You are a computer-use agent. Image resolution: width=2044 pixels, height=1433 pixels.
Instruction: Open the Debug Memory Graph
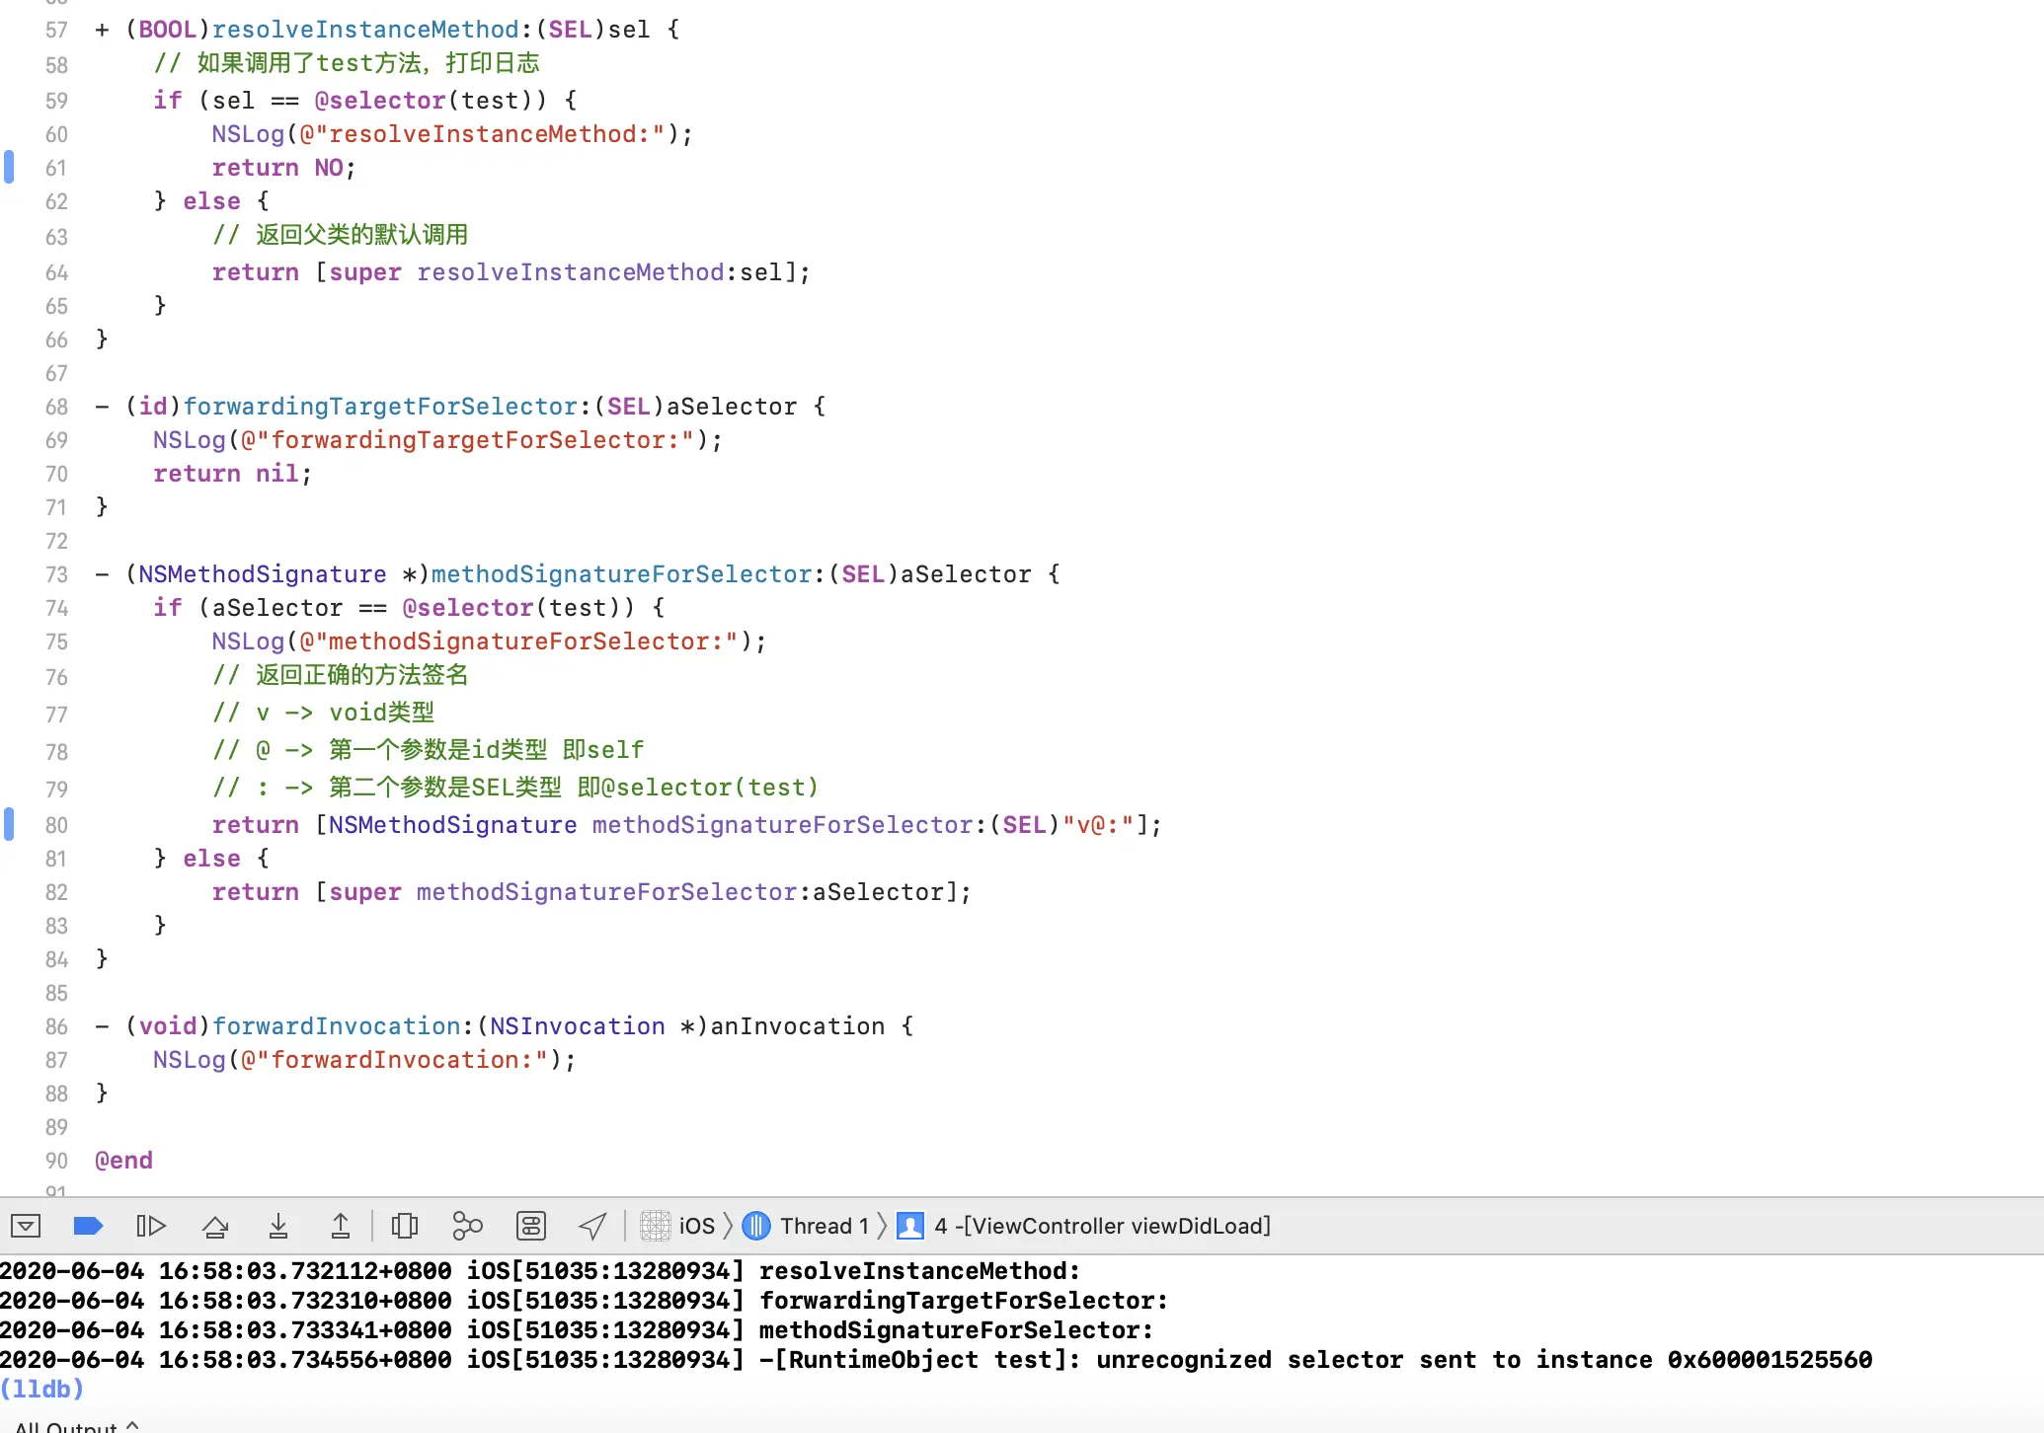coord(466,1226)
